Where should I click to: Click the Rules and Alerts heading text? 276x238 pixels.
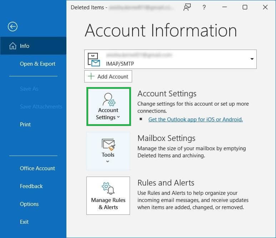coord(166,183)
